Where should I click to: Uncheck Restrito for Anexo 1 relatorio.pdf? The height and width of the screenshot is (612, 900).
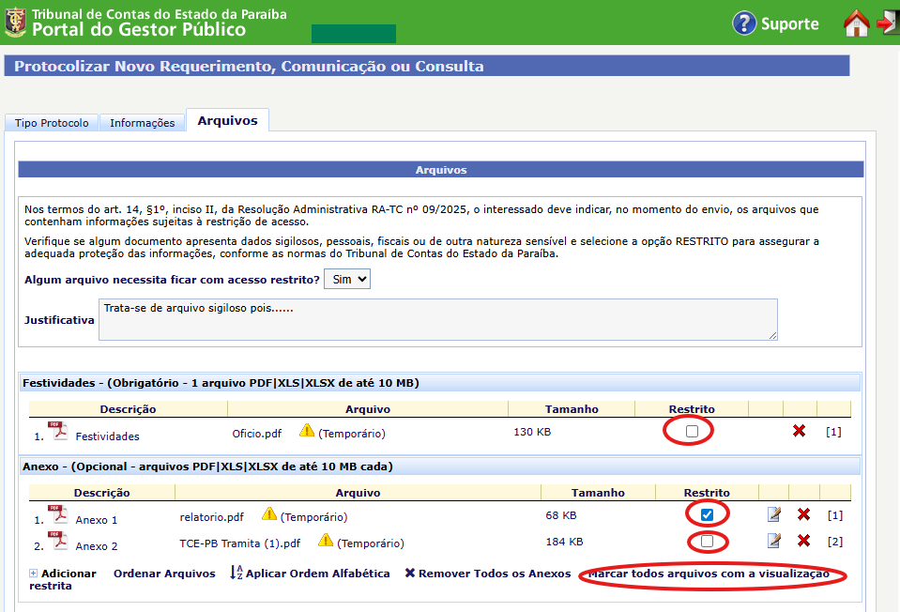[x=708, y=515]
